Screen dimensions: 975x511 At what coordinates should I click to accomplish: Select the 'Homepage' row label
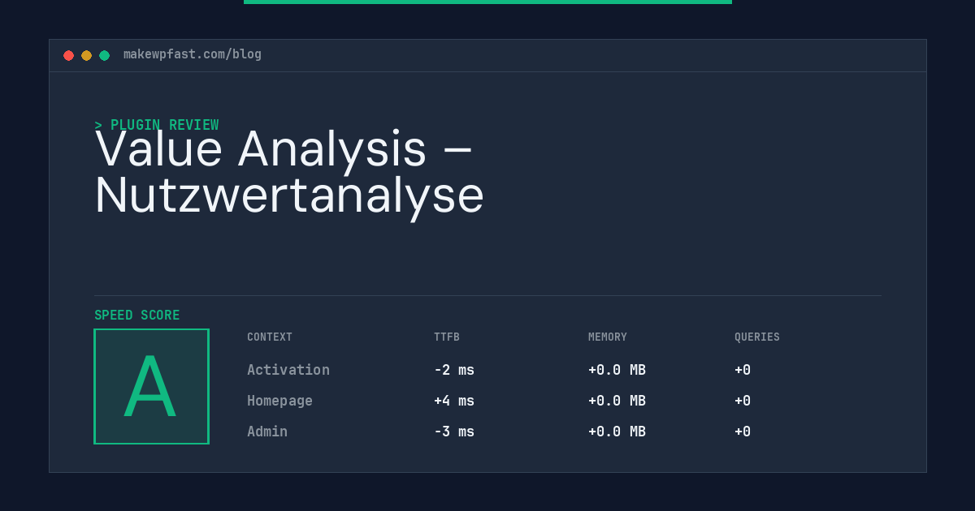(279, 401)
